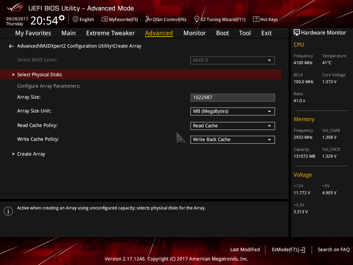Open MyFavorite(F3) label
The height and width of the screenshot is (265, 353).
[123, 19]
